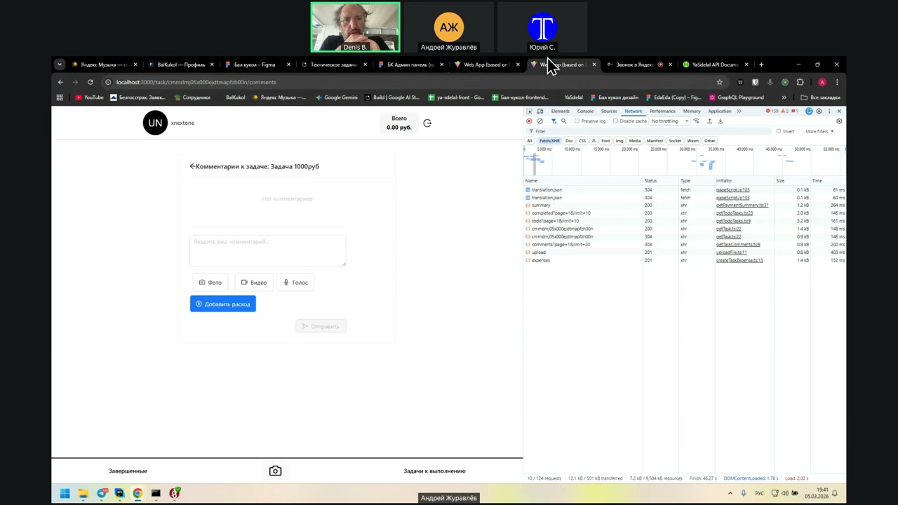Click the comment text input field

tap(267, 250)
